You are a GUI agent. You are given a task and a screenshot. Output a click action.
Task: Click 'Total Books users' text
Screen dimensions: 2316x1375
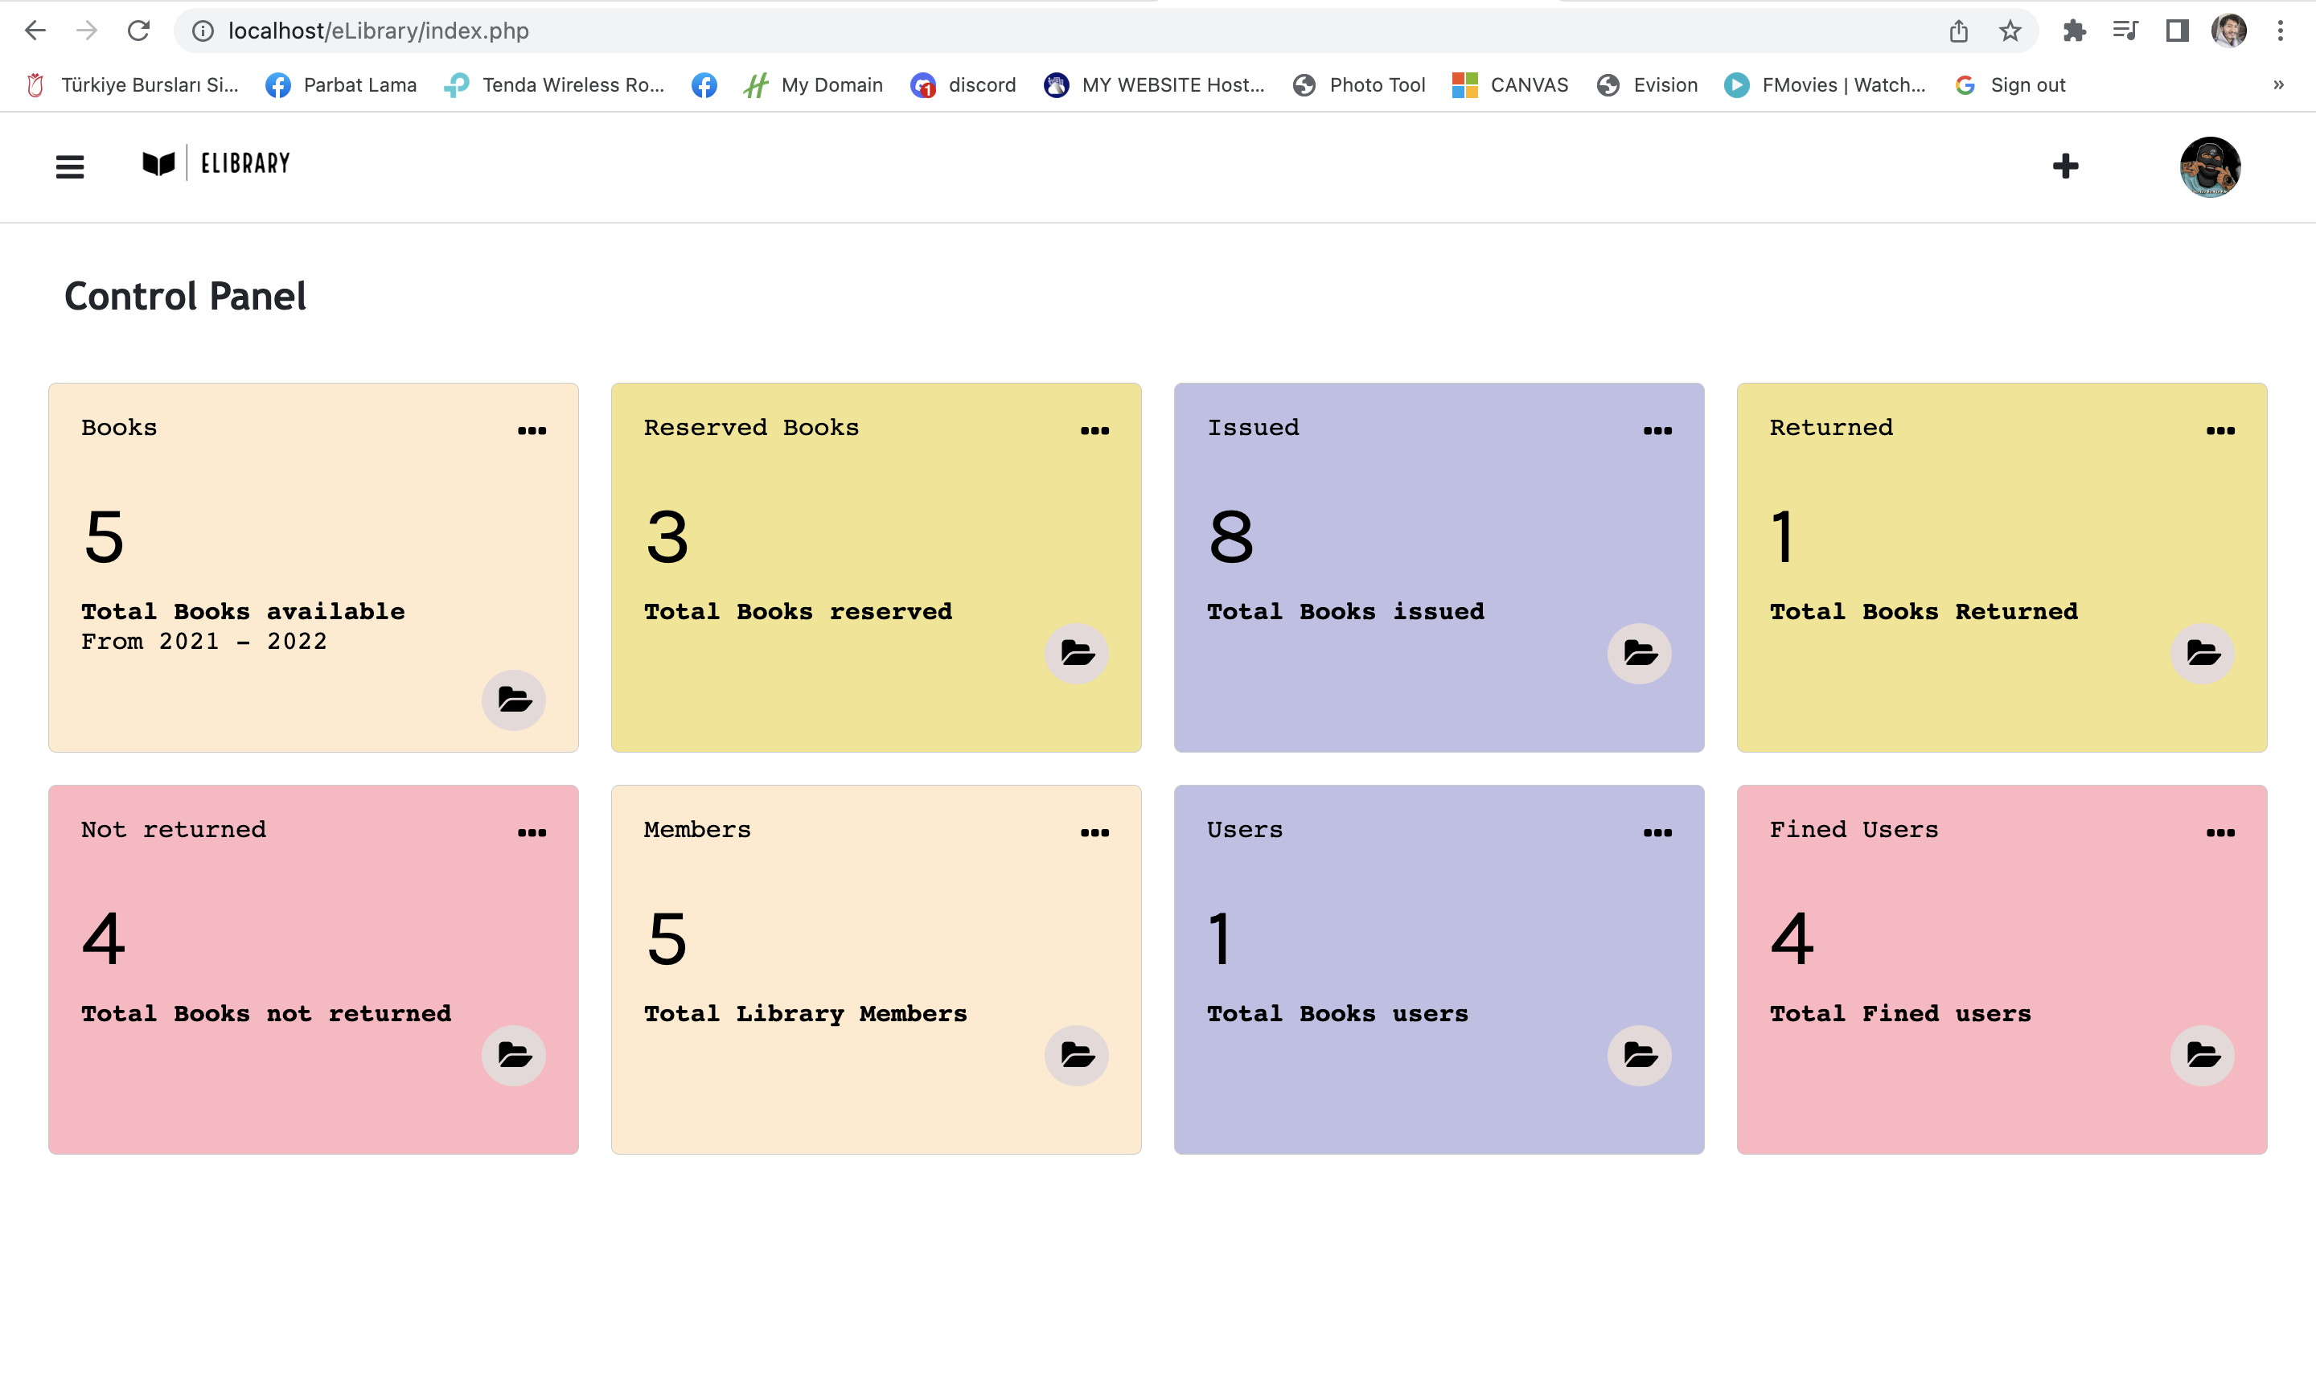coord(1337,1014)
